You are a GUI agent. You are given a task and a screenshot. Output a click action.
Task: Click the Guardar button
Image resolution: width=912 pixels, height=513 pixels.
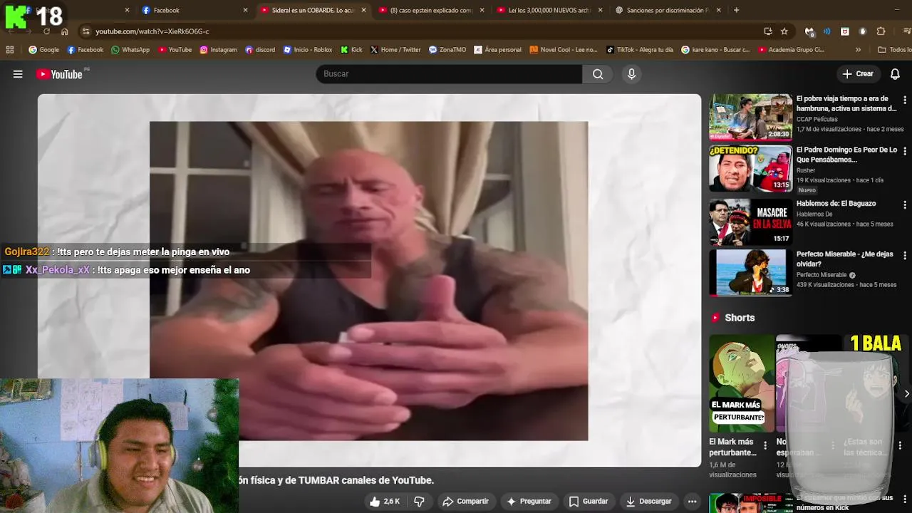(x=589, y=502)
